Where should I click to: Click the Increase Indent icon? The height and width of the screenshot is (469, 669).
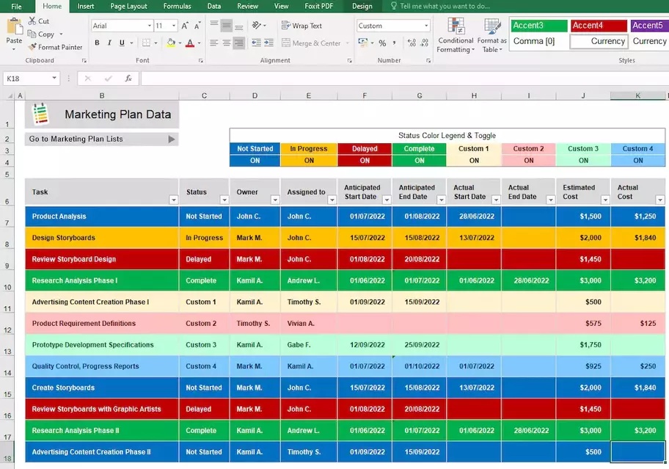pos(270,43)
